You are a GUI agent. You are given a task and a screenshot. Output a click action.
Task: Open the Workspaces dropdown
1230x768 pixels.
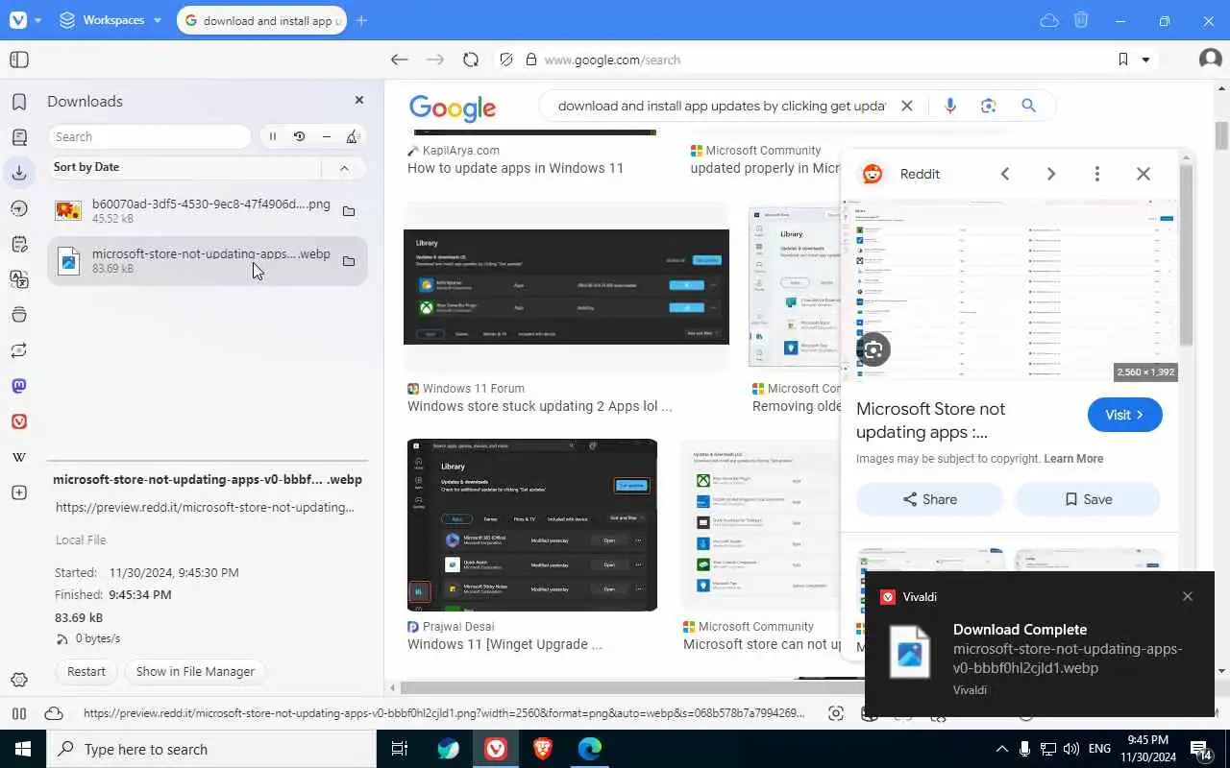click(111, 20)
